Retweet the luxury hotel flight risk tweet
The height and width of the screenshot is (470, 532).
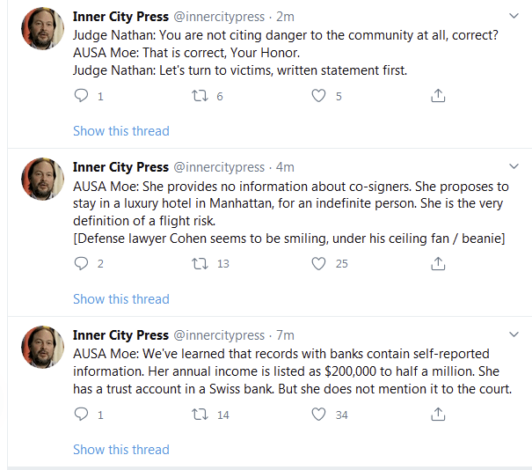tap(198, 263)
